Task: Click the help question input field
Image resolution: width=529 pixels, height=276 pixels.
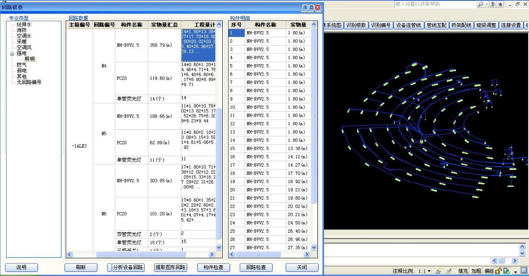Action: (x=435, y=4)
